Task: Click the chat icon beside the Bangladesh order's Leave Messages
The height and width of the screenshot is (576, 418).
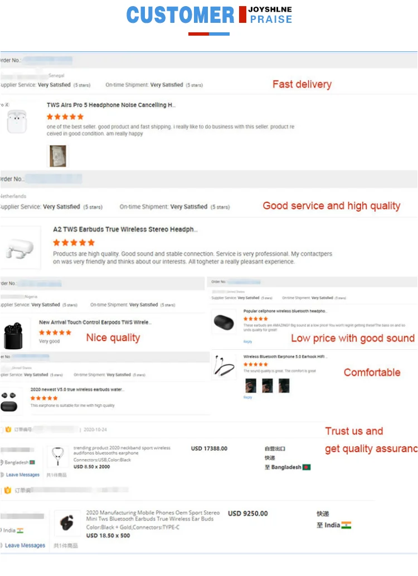Action: (x=2, y=475)
